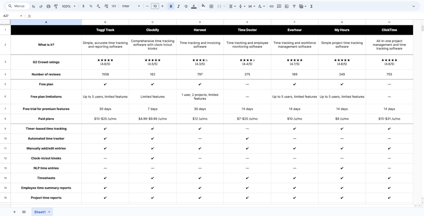This screenshot has width=424, height=216.
Task: Open the horizontal alignment dropdown
Action: pyautogui.click(x=232, y=6)
